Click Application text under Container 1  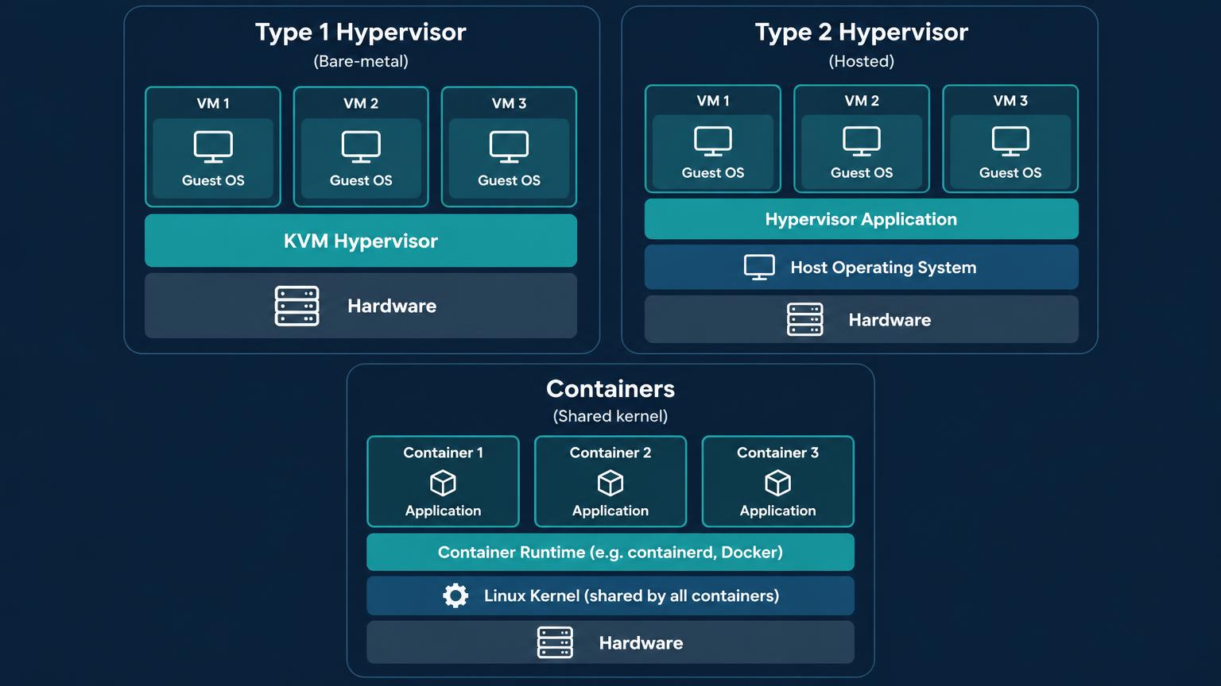(443, 511)
